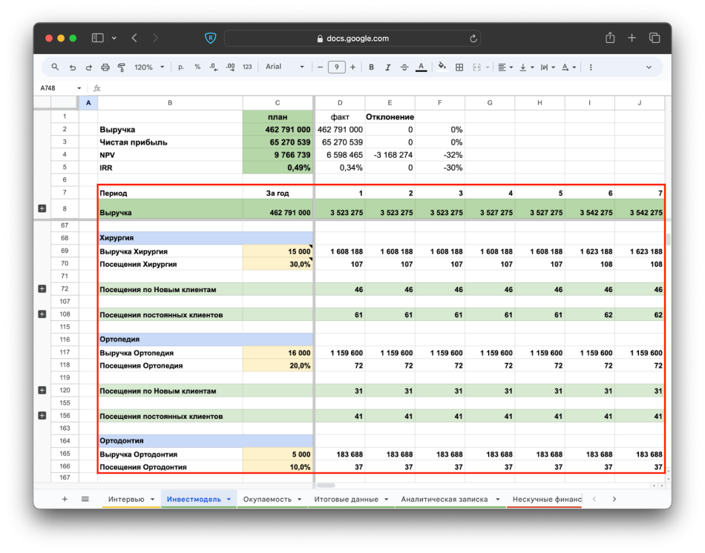
Task: Open the Итоговые данные sheet tab
Action: [x=346, y=500]
